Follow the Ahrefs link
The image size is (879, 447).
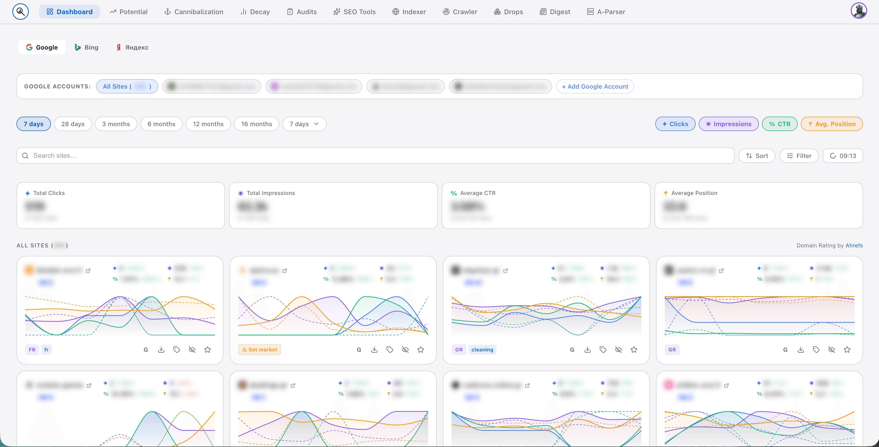point(854,246)
